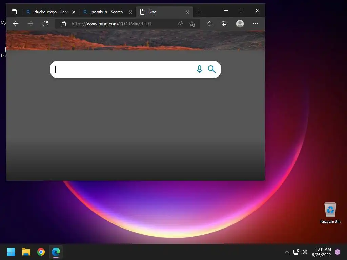Activate Read aloud icon in address bar
Image resolution: width=347 pixels, height=260 pixels.
[x=180, y=24]
